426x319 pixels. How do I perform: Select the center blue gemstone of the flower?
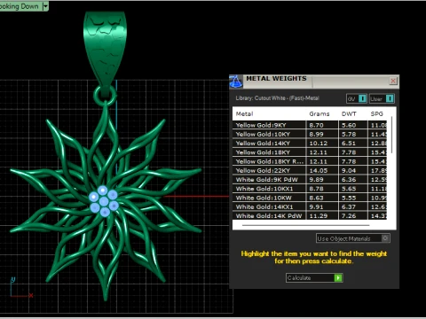pyautogui.click(x=104, y=202)
